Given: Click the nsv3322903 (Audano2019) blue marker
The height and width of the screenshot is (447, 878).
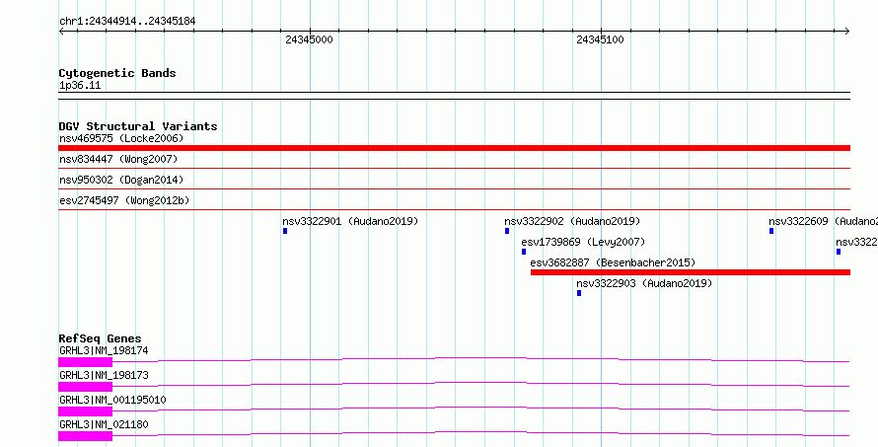Looking at the screenshot, I should click(x=579, y=293).
